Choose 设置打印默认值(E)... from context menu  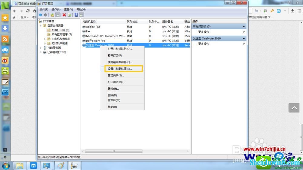pos(122,69)
